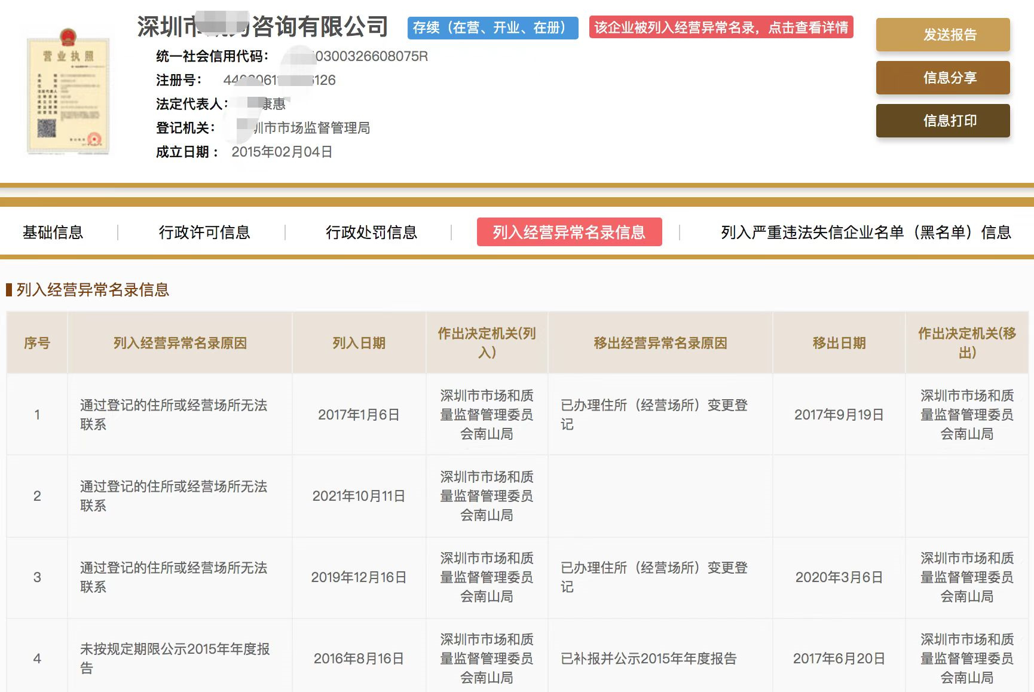This screenshot has height=692, width=1034.
Task: Select the 列入经营异常名录信息 tab
Action: [569, 232]
